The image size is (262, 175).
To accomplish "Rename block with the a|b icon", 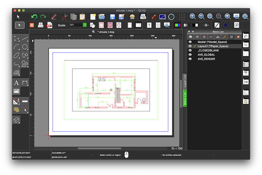I will point(218,37).
